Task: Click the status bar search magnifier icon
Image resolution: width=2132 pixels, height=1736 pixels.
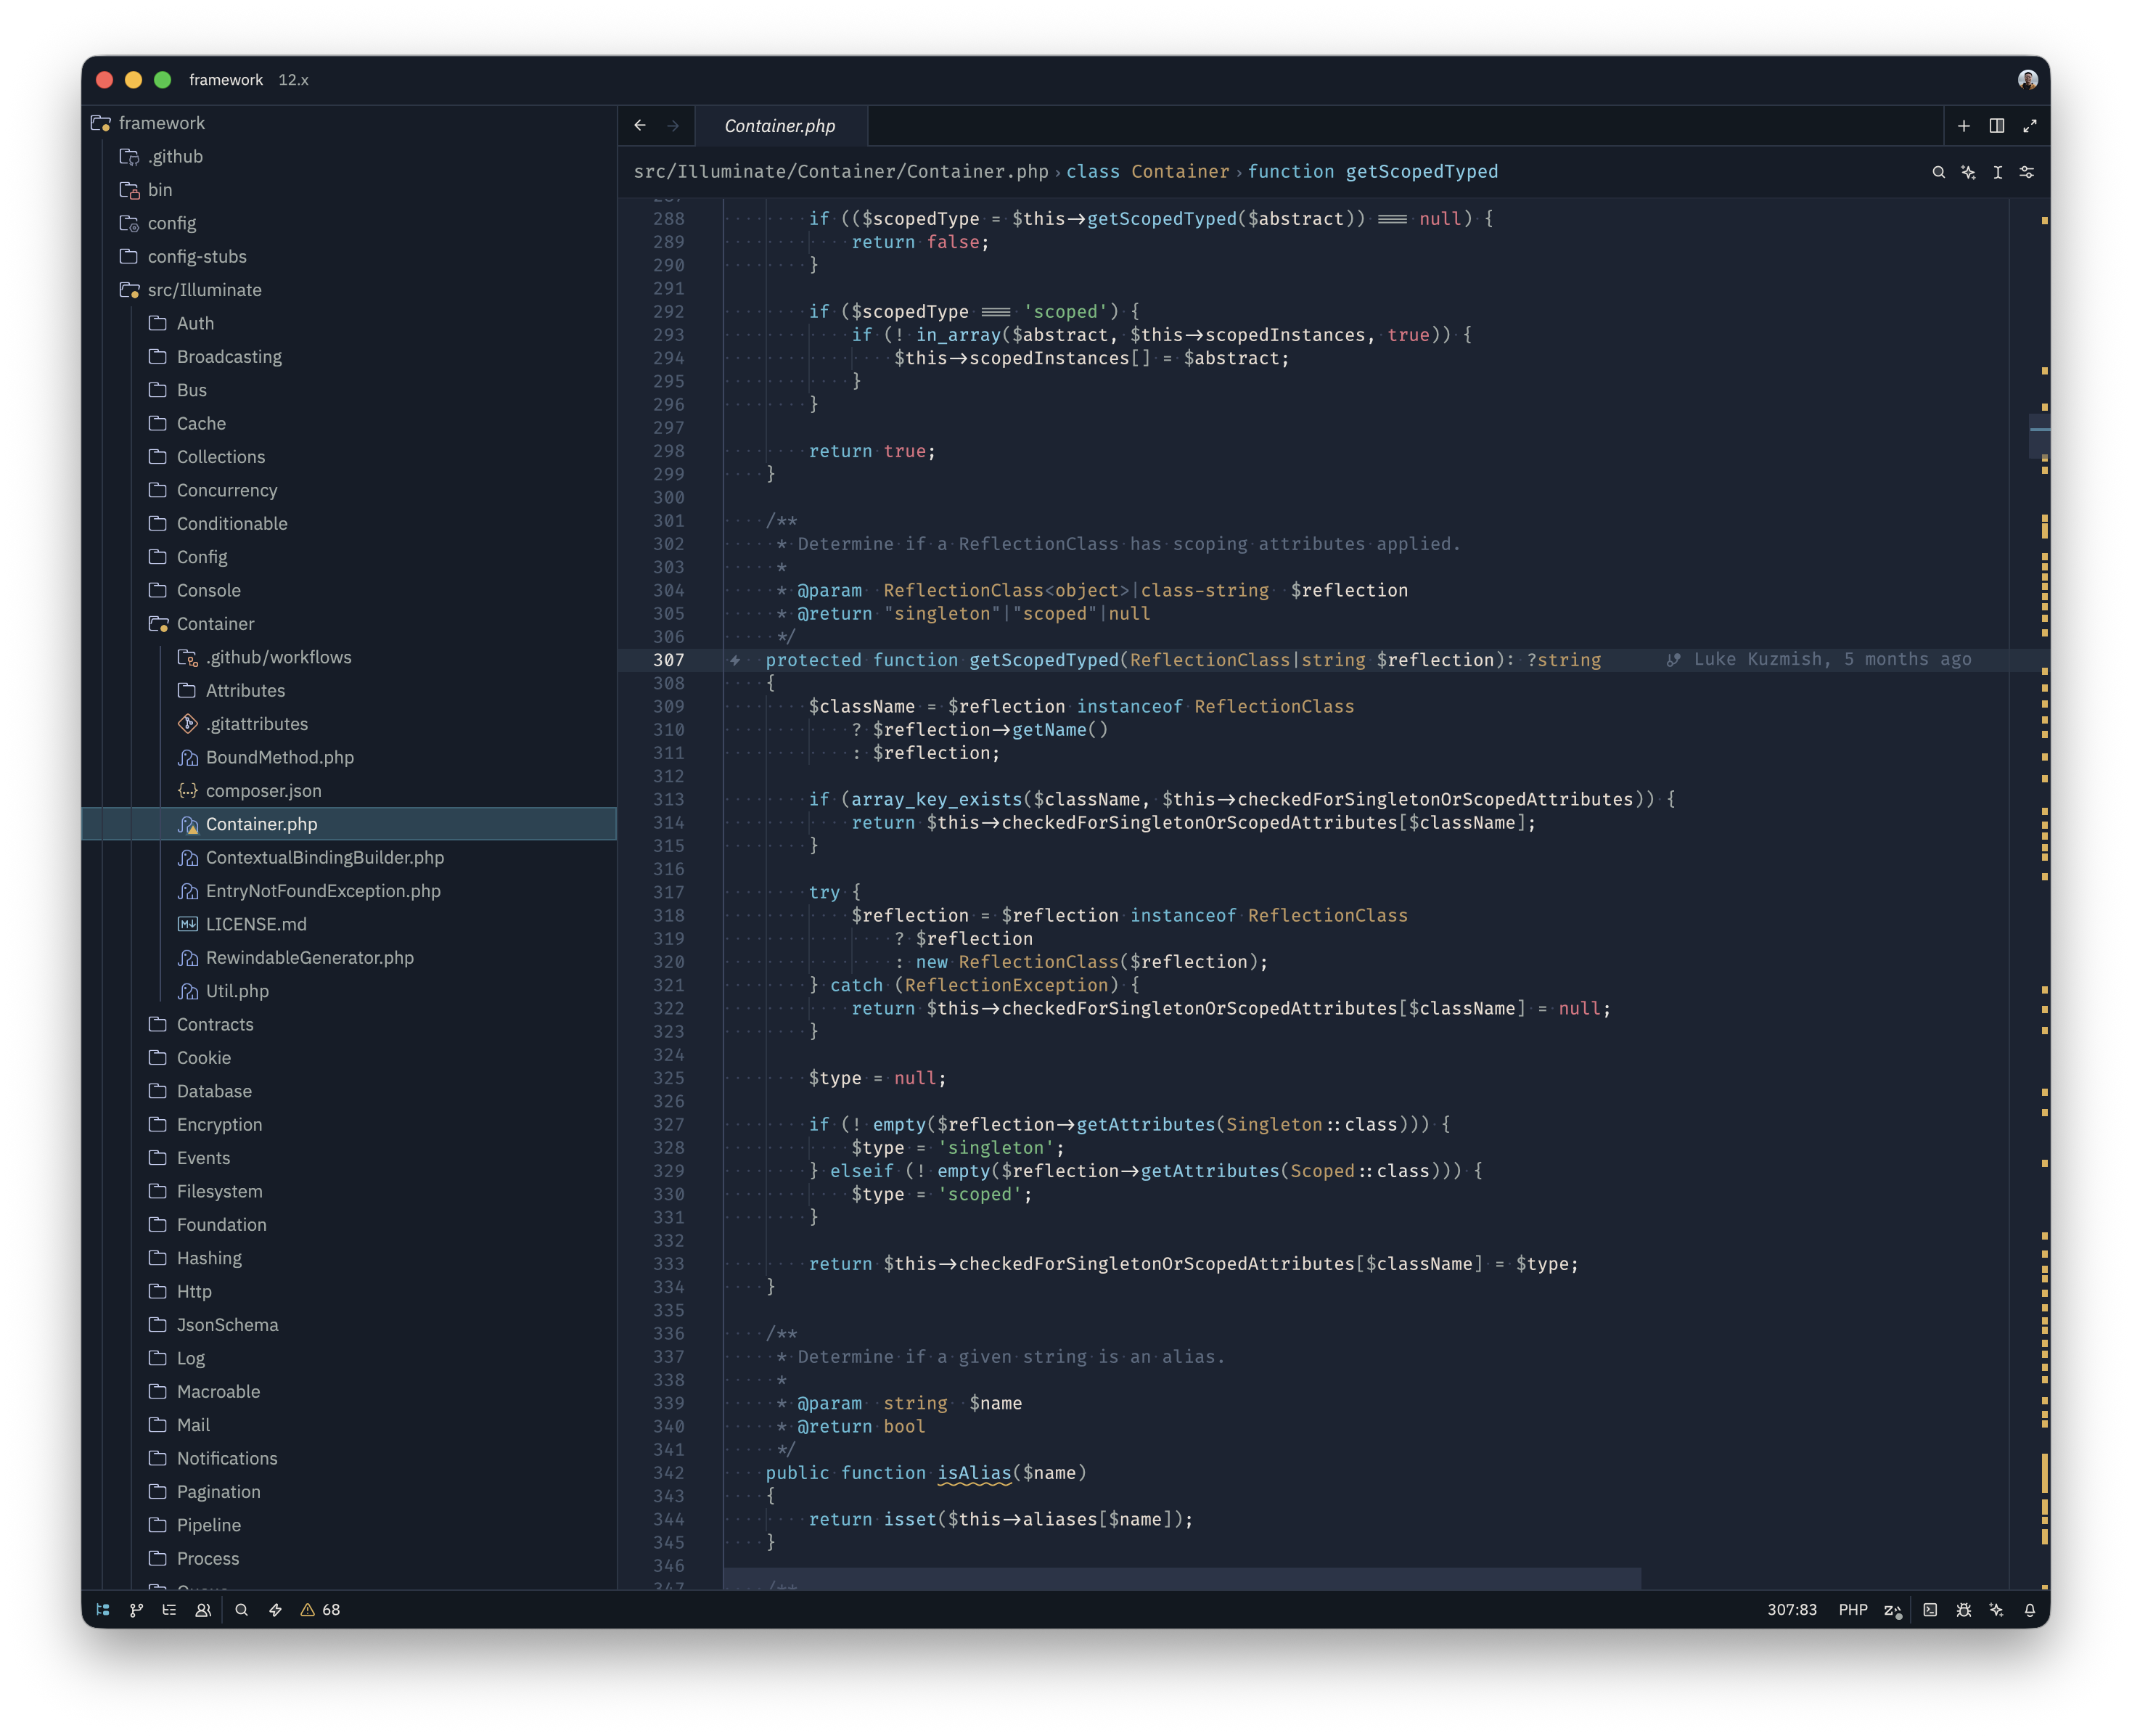Action: tap(241, 1610)
